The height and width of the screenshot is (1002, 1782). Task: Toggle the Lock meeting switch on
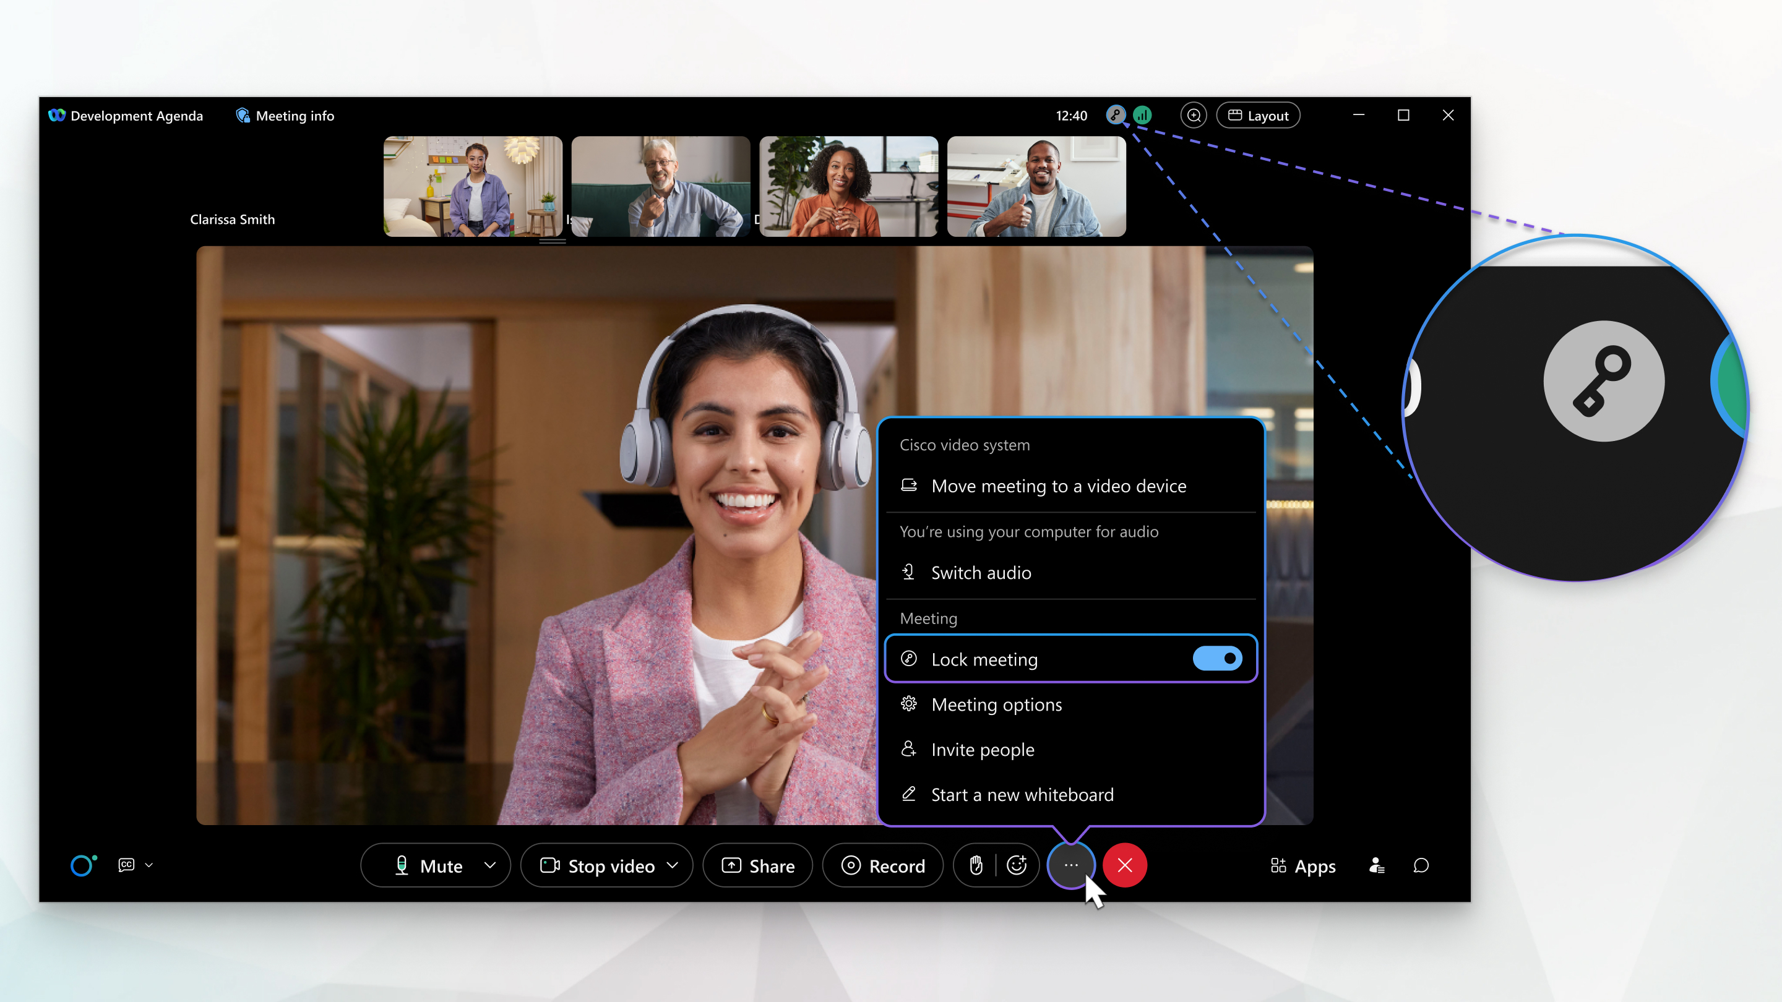pos(1216,659)
